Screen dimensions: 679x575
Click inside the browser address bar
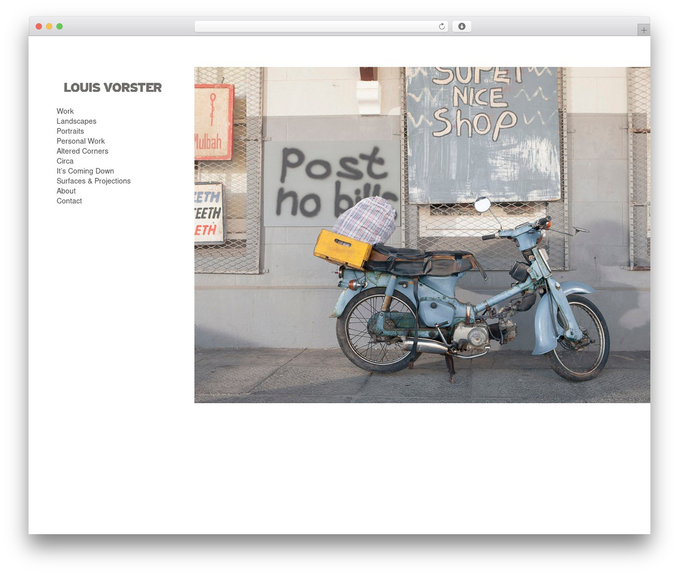[321, 27]
